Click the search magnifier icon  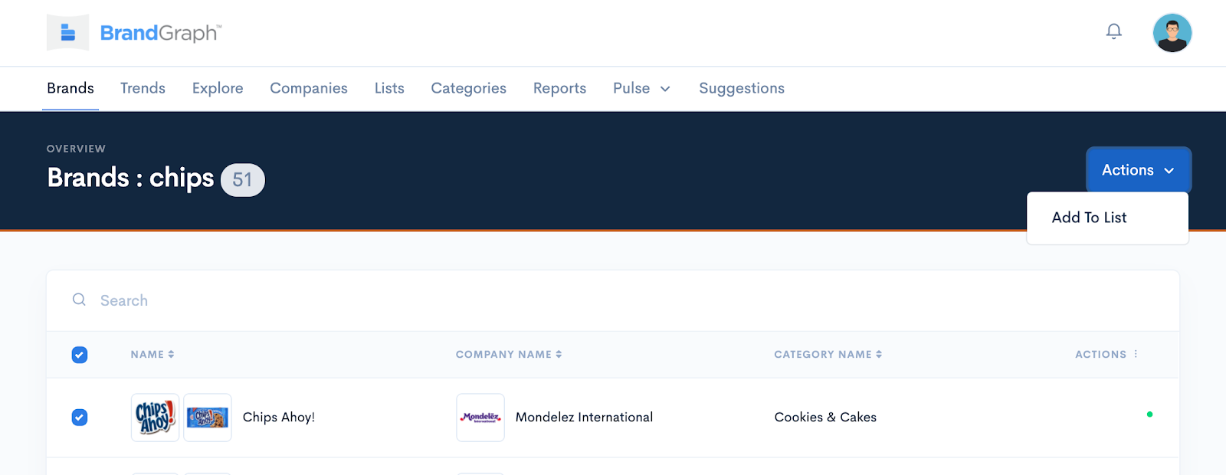tap(79, 300)
